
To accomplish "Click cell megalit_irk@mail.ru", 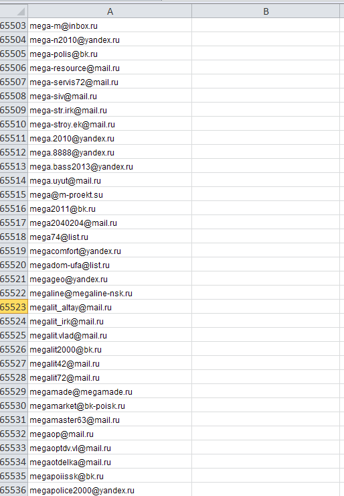I will tap(110, 321).
